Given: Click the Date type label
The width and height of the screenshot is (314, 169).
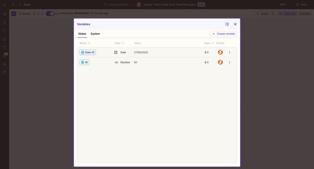Looking at the screenshot, I should pyautogui.click(x=123, y=52).
